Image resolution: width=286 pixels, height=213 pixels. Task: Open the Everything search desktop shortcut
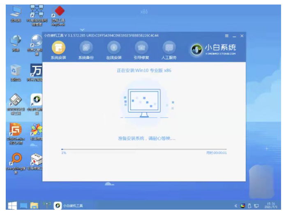(16, 161)
